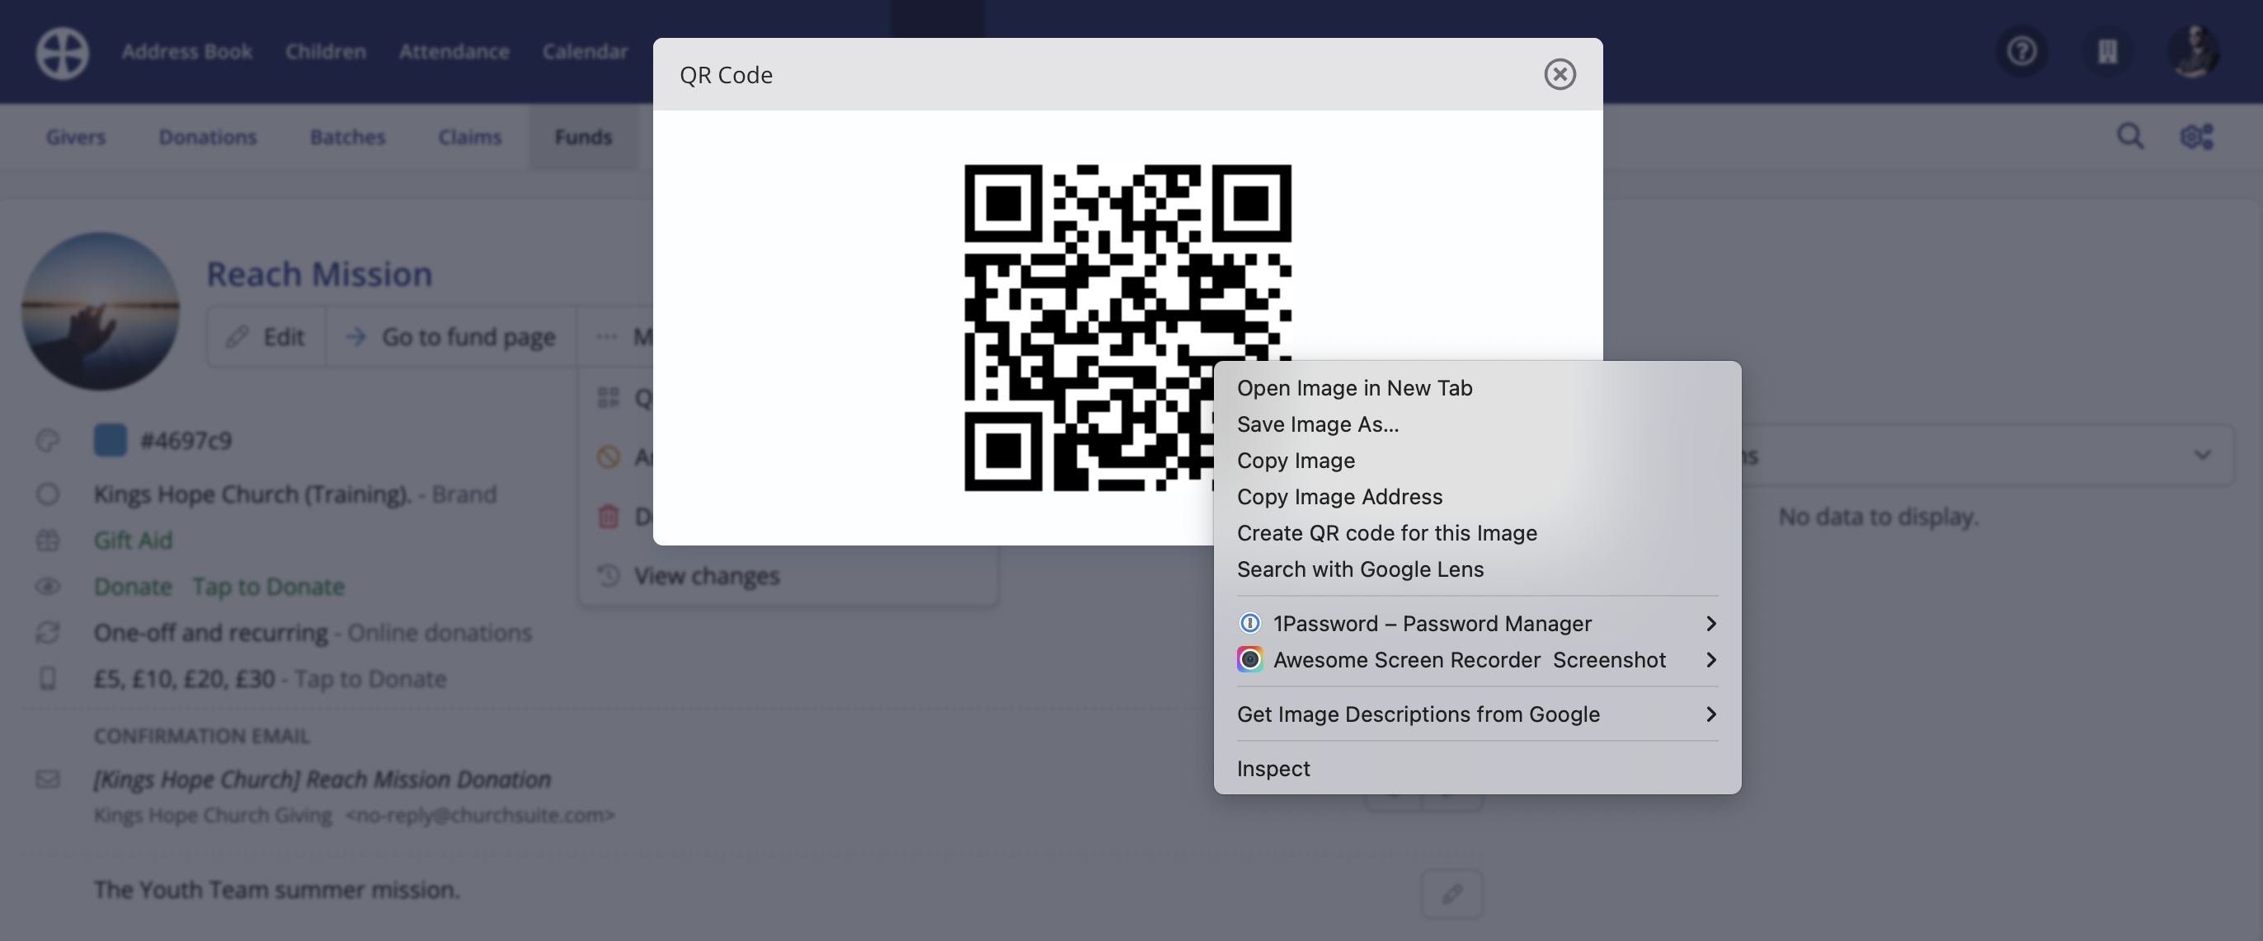Image resolution: width=2263 pixels, height=941 pixels.
Task: Click the red trash delete icon
Action: tap(608, 516)
